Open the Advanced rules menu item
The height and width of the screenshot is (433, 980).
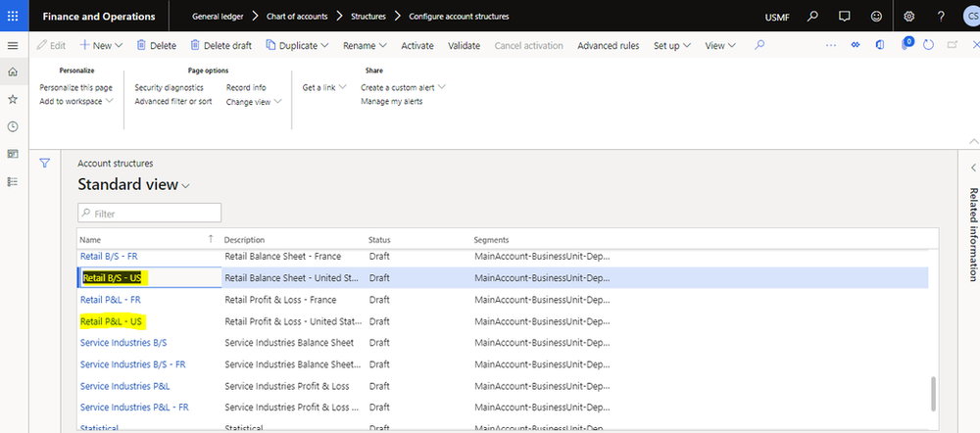click(x=608, y=46)
